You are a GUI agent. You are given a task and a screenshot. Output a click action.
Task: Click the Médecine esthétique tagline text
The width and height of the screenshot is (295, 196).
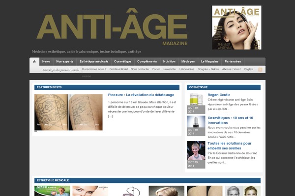click(x=87, y=51)
